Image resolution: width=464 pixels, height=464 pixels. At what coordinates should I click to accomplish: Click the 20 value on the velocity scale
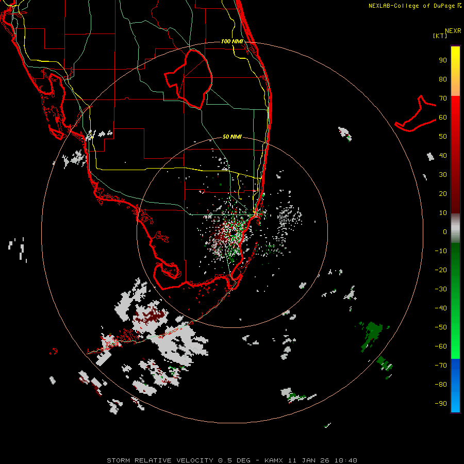(x=443, y=193)
